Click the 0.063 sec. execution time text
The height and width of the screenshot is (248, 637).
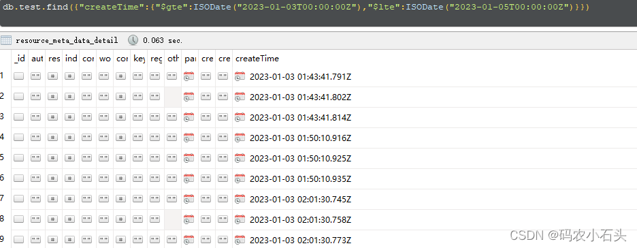click(163, 40)
